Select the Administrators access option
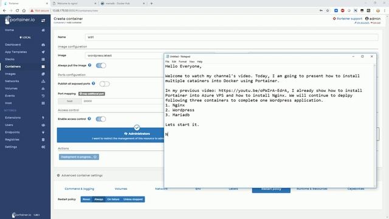389x219 pixels. 111,135
